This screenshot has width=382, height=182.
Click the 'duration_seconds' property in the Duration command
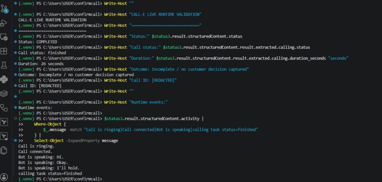[x=307, y=58]
